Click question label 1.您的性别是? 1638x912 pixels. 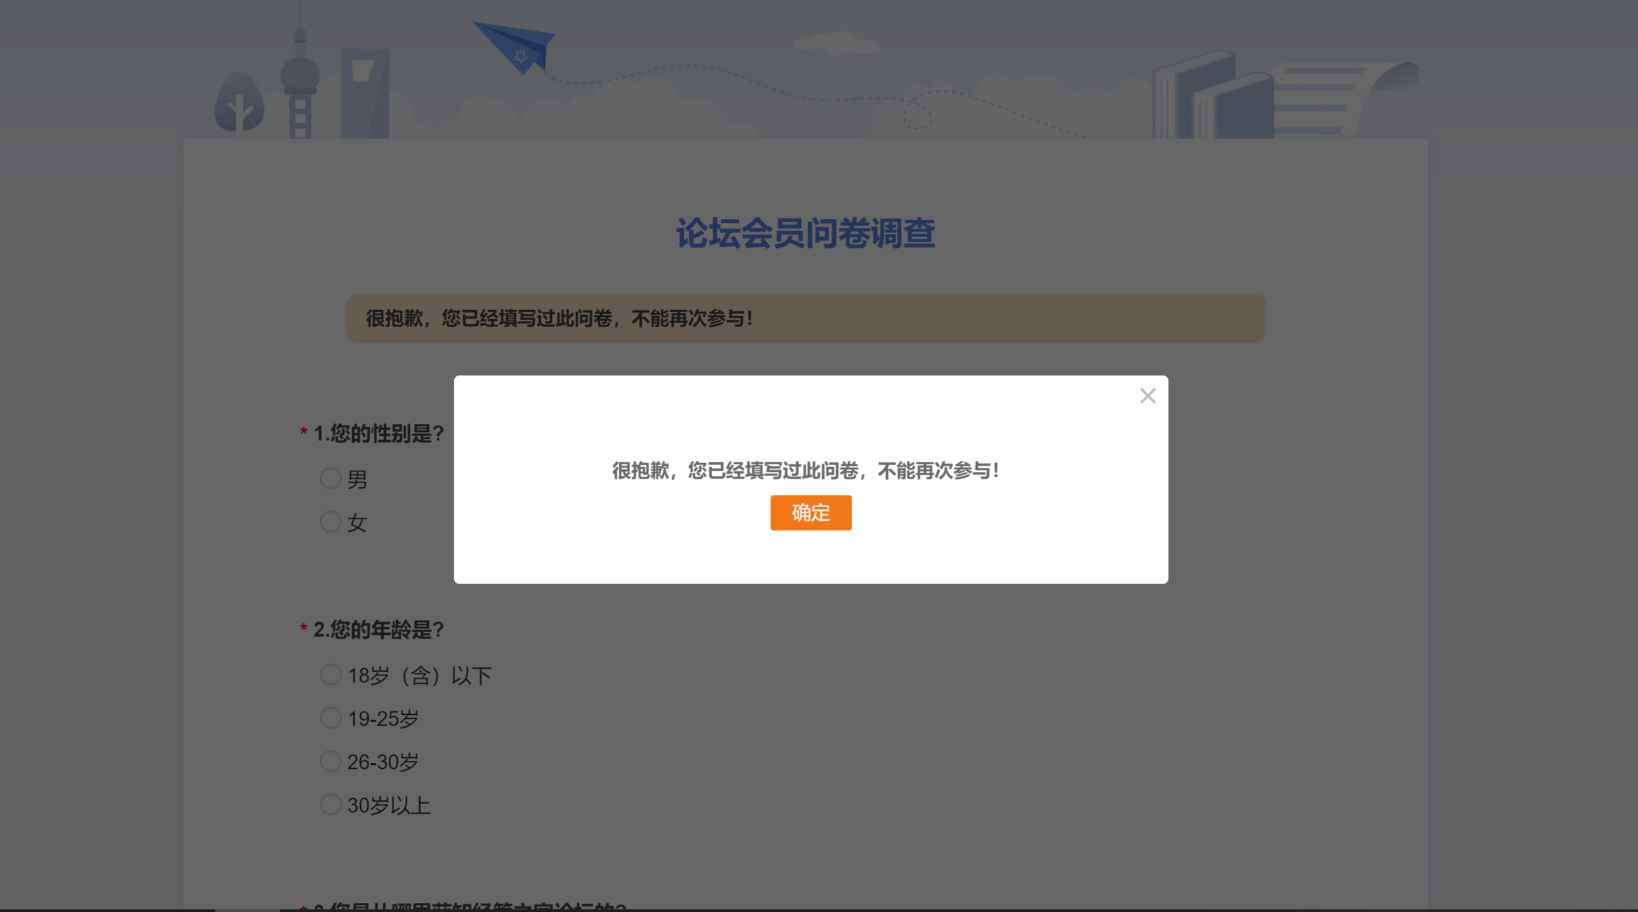(378, 434)
